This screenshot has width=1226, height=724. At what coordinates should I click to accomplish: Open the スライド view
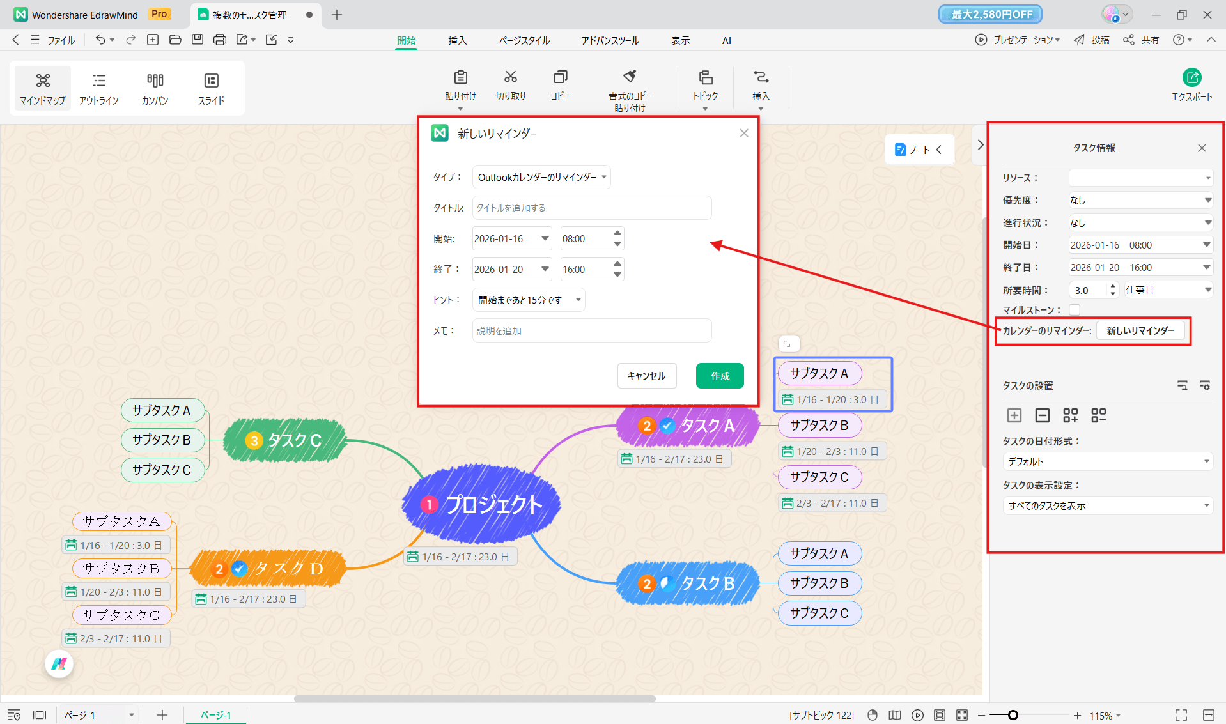[211, 88]
